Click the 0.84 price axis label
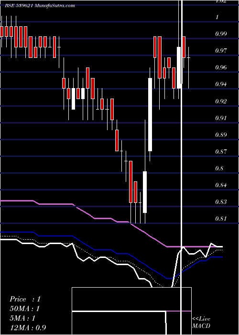This screenshot has height=335, width=239. tap(221, 185)
